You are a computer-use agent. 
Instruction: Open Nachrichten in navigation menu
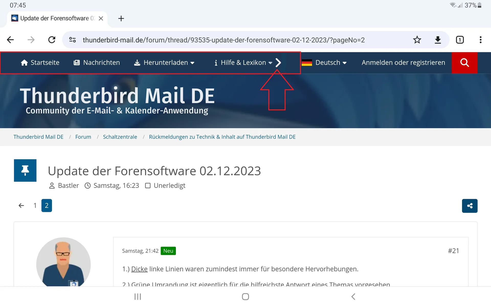pyautogui.click(x=97, y=63)
